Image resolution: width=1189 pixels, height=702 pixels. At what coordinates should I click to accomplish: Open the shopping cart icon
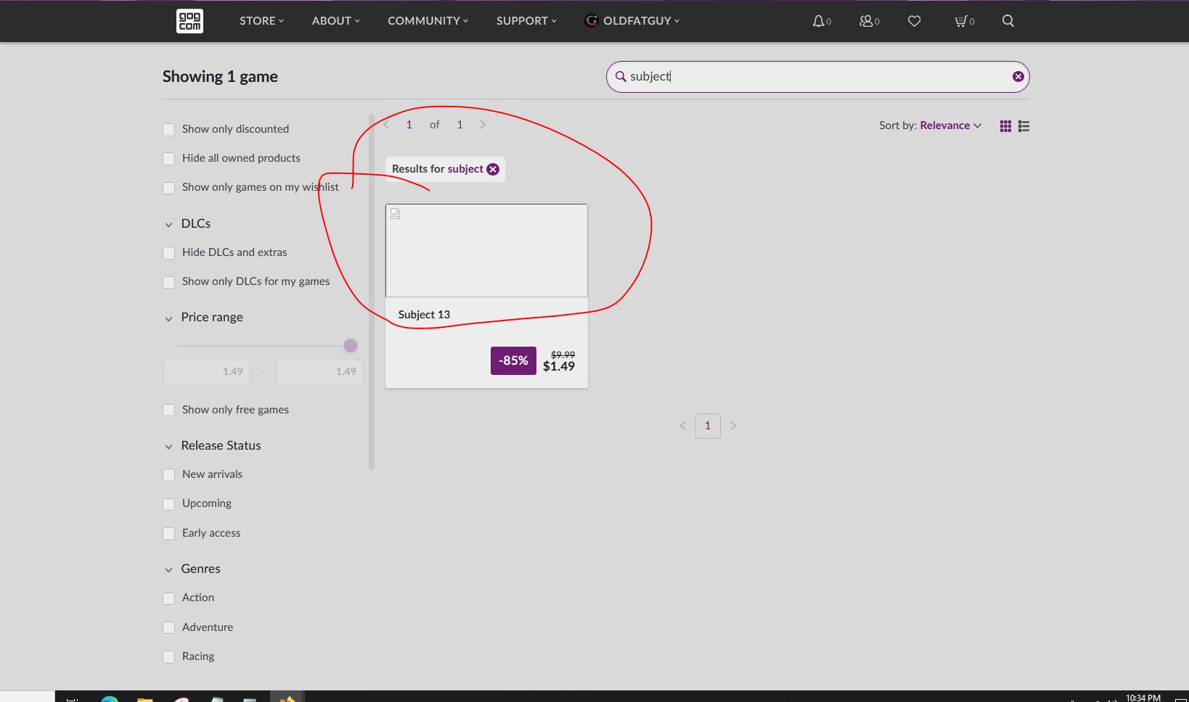click(x=961, y=21)
